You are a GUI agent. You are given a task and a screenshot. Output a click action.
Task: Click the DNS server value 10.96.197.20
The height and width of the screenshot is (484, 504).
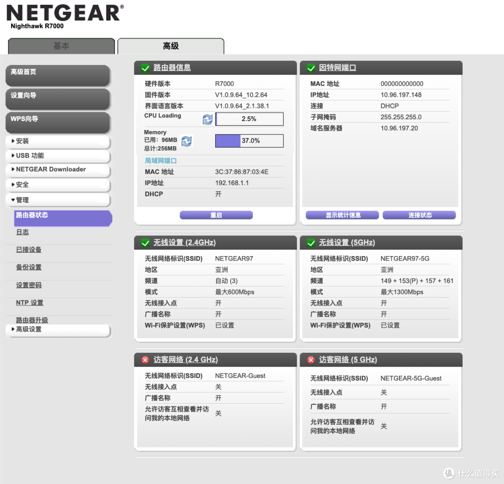[x=399, y=128]
